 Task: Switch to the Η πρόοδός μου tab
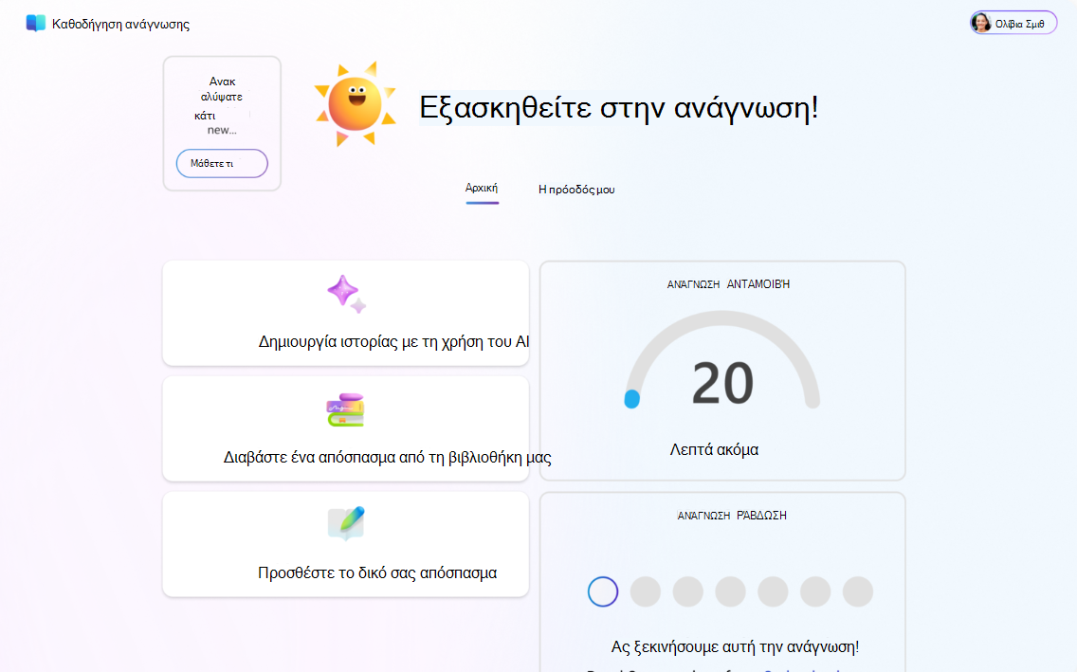click(x=576, y=190)
